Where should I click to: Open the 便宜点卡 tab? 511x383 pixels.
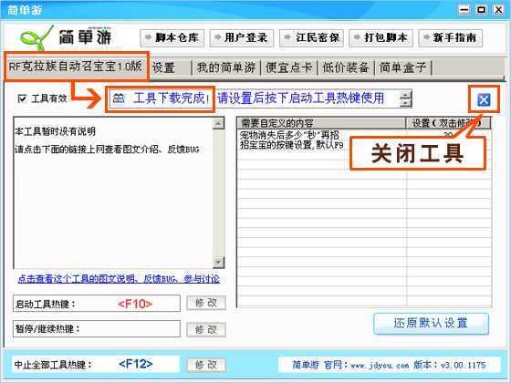pos(288,67)
